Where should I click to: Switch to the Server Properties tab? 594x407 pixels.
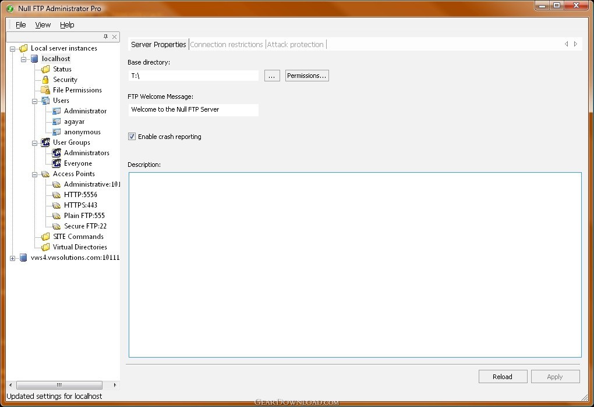[158, 45]
